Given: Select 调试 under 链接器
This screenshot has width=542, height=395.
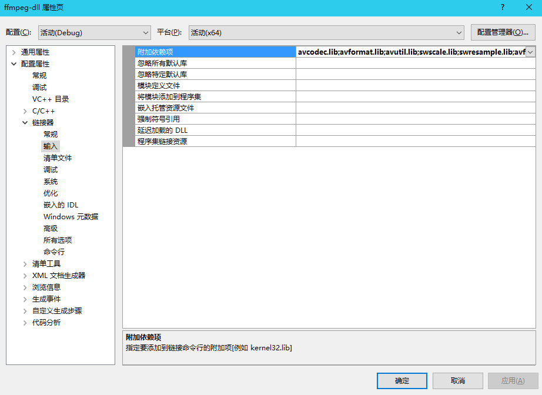Looking at the screenshot, I should (51, 170).
